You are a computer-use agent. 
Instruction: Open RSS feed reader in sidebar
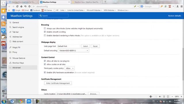pos(3,24)
